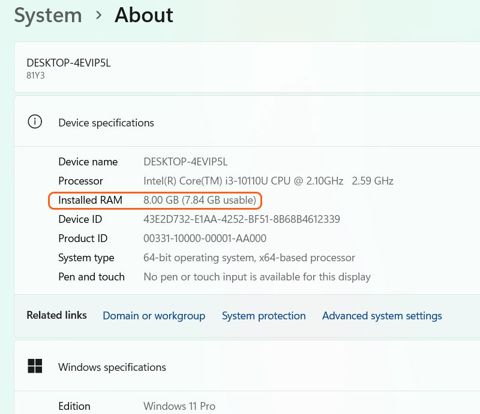This screenshot has height=414, width=480.
Task: Select the Product ID value 00331-10000-00001-AA000
Action: pyautogui.click(x=205, y=238)
